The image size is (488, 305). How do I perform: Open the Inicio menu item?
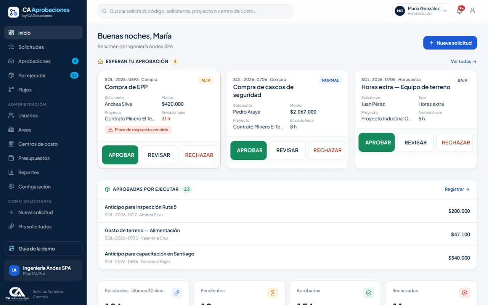coord(43,32)
